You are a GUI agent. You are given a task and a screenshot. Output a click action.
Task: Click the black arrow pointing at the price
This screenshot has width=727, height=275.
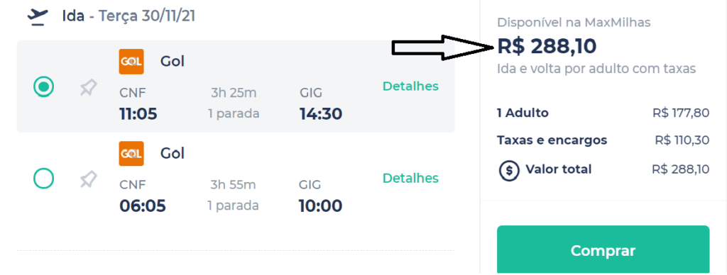click(444, 47)
